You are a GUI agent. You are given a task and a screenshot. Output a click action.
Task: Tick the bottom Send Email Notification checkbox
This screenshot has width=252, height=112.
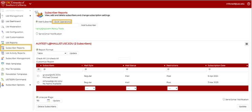tap(224, 99)
